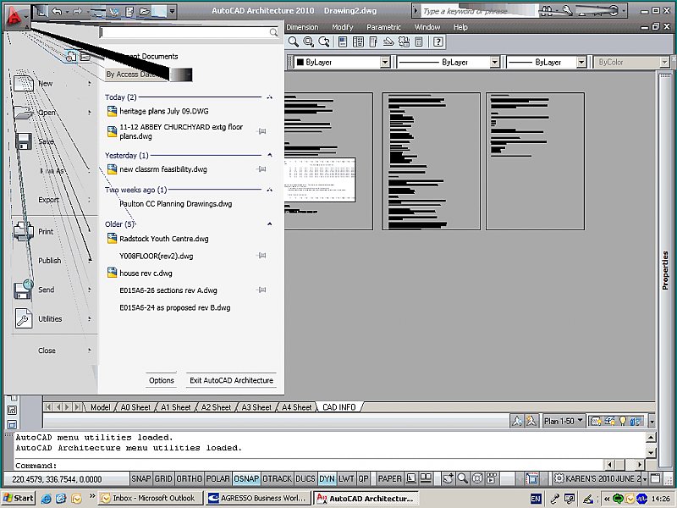Collapse the Today recent documents group
This screenshot has height=508, width=677.
[269, 97]
